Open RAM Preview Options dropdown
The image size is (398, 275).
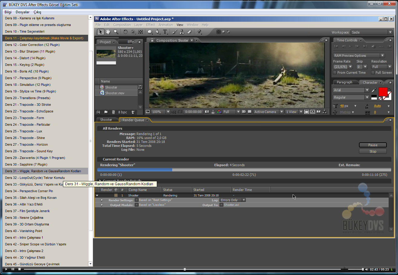(359, 56)
